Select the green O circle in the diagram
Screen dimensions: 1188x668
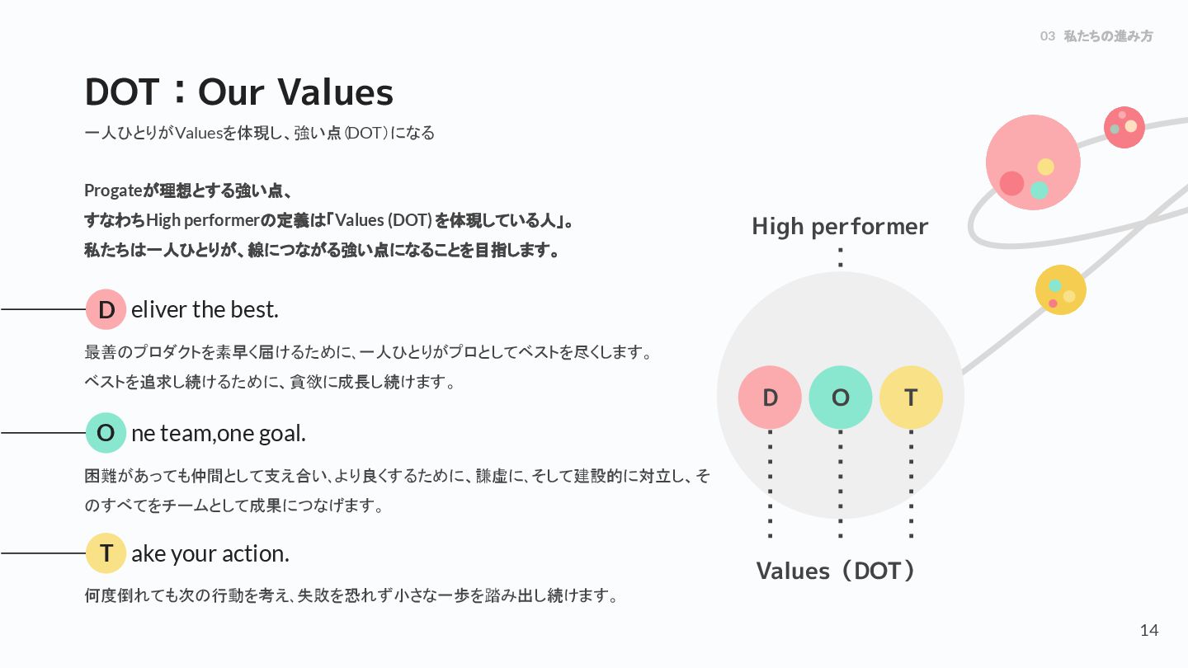[x=840, y=398]
